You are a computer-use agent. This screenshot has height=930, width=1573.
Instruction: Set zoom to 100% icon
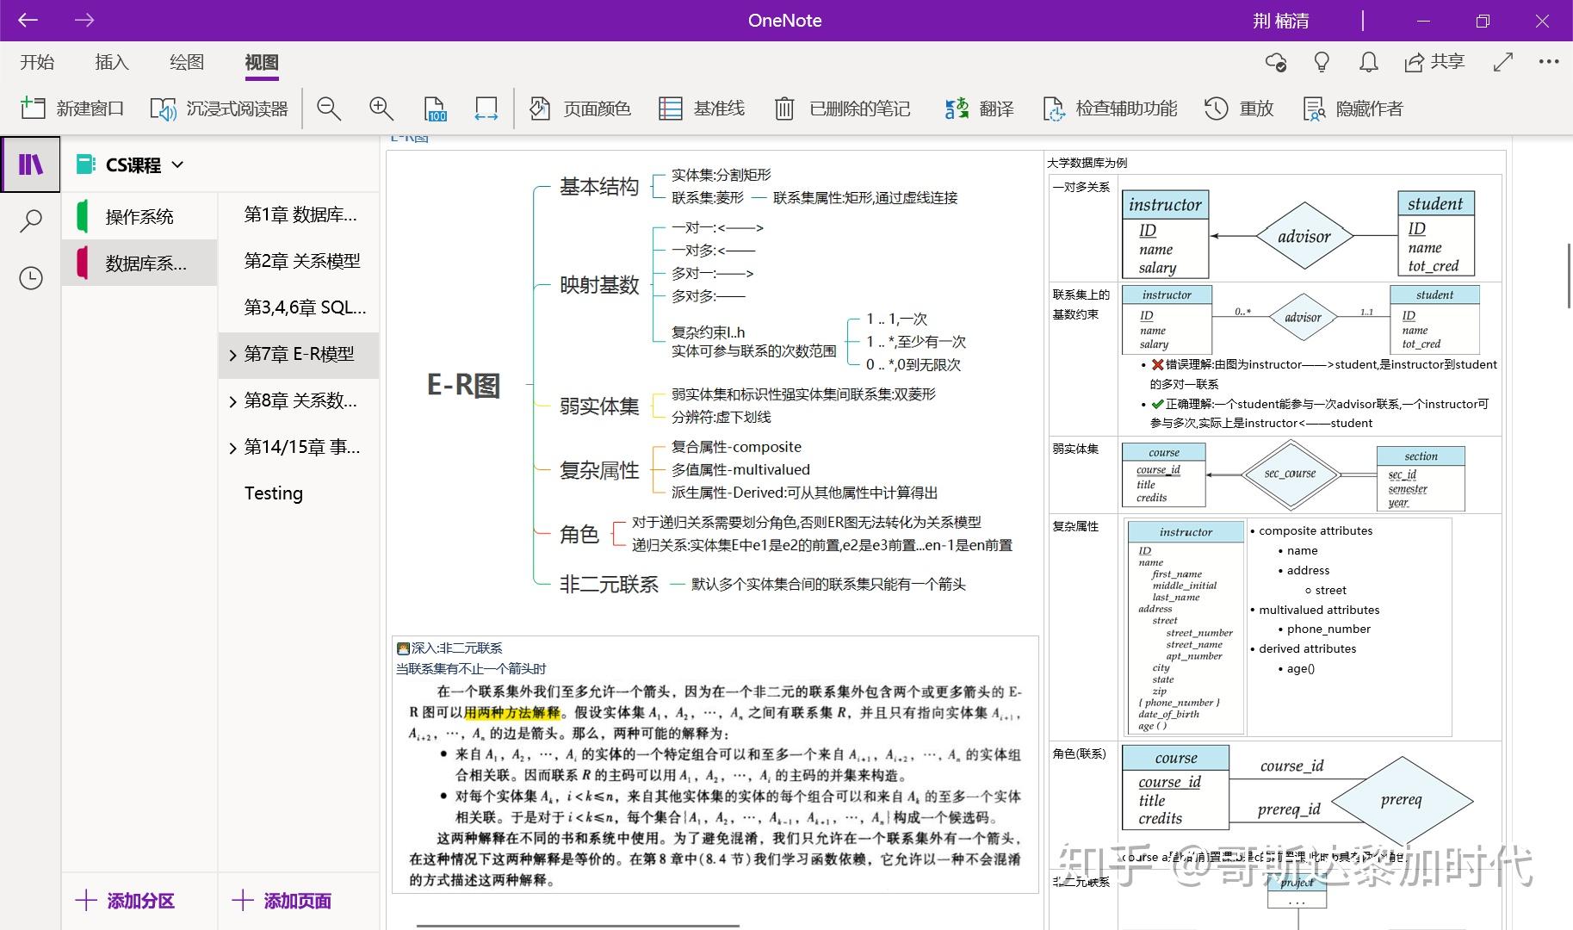click(x=436, y=108)
